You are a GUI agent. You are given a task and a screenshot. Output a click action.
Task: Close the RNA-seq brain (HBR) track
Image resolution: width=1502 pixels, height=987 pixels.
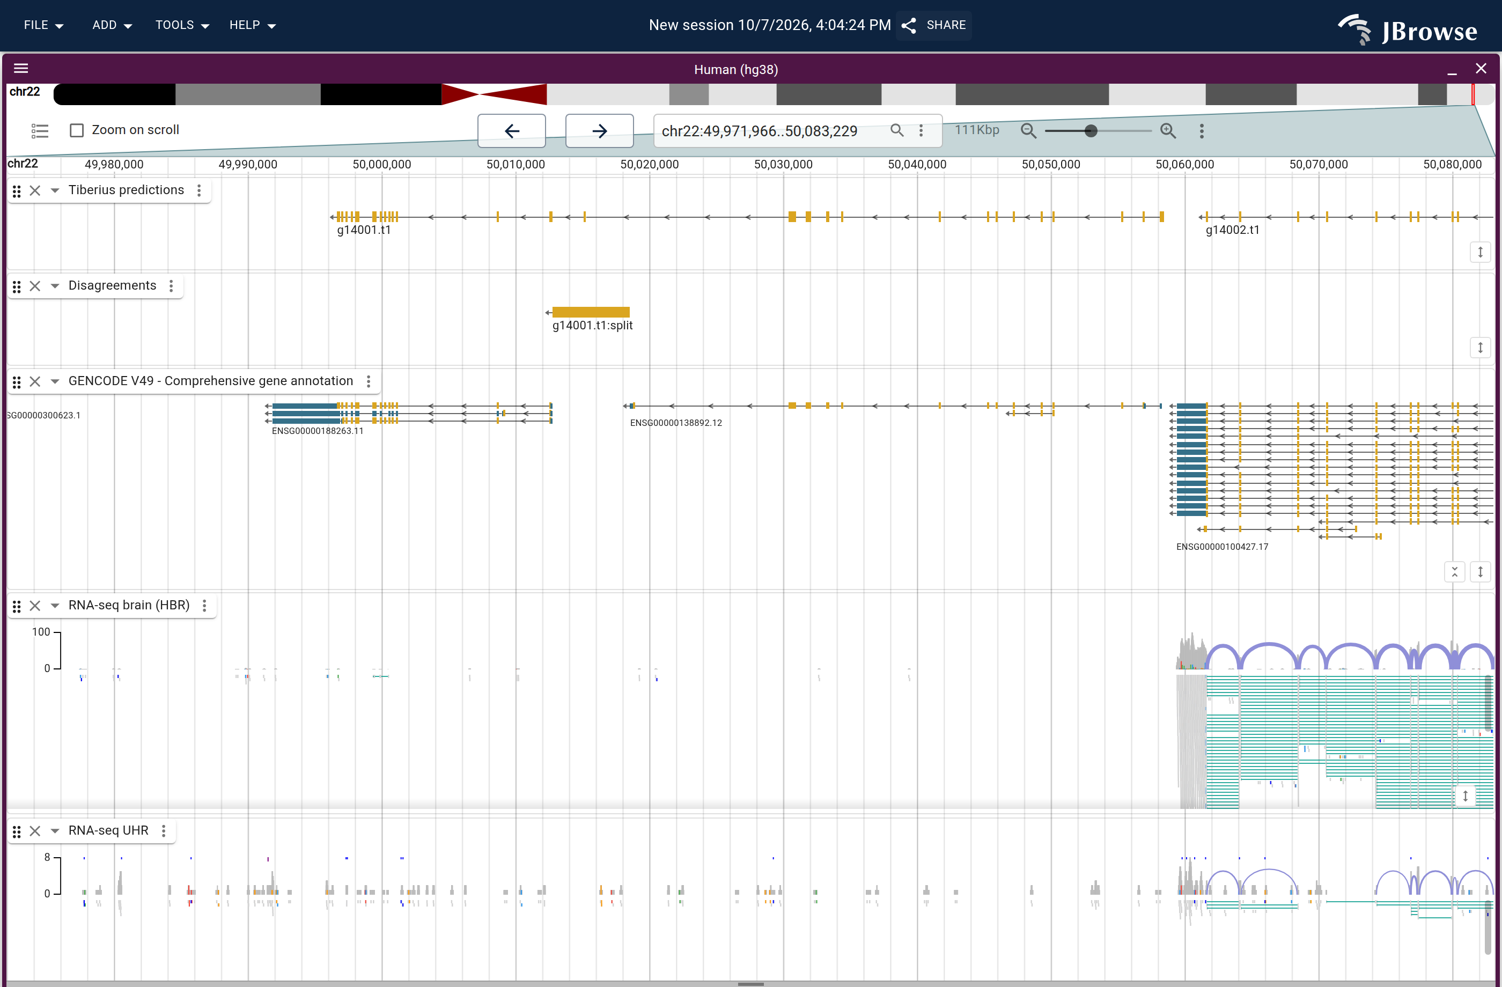(35, 606)
